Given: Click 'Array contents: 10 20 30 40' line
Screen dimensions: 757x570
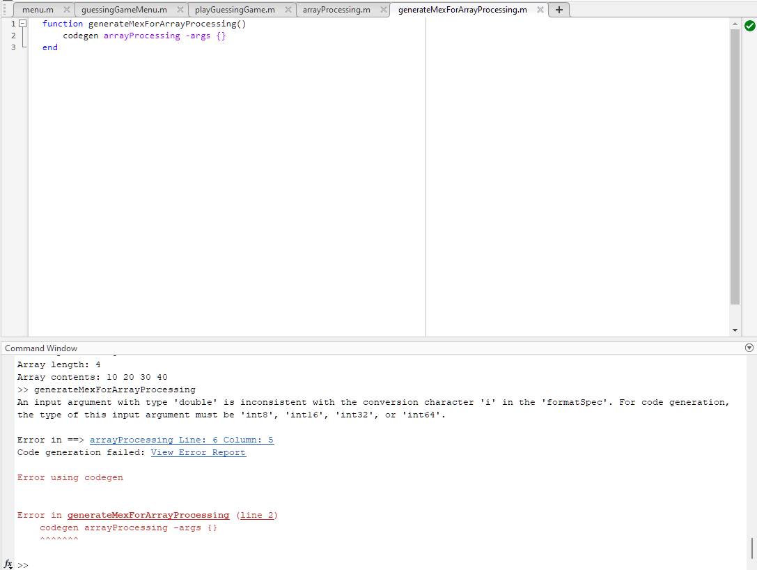Looking at the screenshot, I should pos(92,377).
